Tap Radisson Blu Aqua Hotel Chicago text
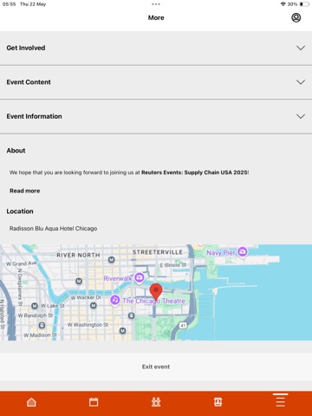Image resolution: width=312 pixels, height=416 pixels. pos(53,229)
